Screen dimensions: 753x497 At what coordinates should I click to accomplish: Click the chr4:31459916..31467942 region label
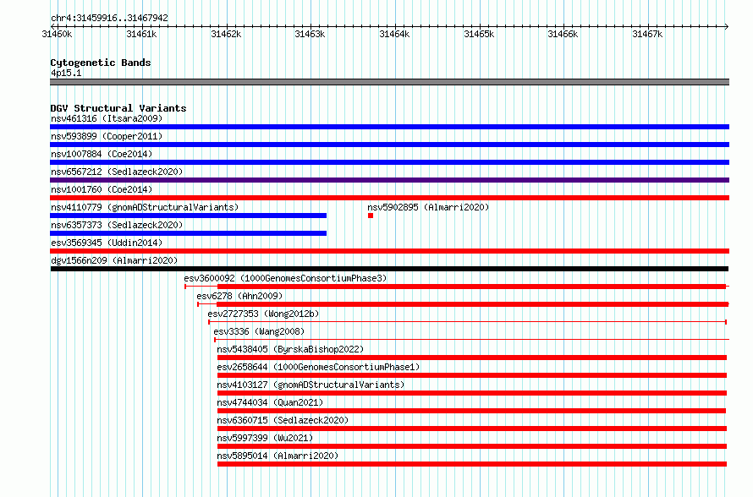(x=109, y=19)
